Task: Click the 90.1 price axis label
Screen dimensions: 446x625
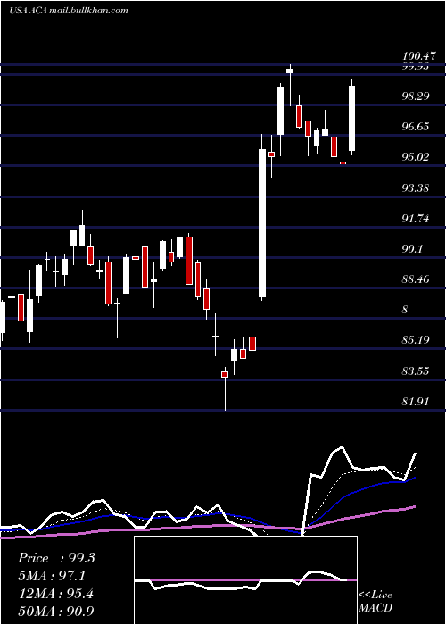Action: click(412, 249)
